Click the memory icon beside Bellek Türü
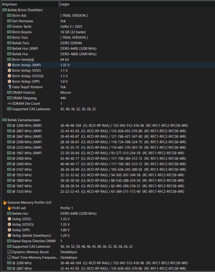This screenshot has width=215, height=272. pos(9,43)
